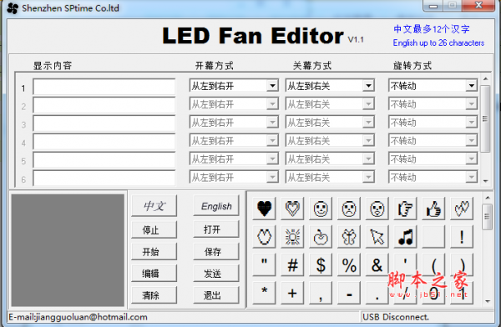Insert the mouse cursor arrow symbol
The width and height of the screenshot is (501, 327).
(377, 237)
